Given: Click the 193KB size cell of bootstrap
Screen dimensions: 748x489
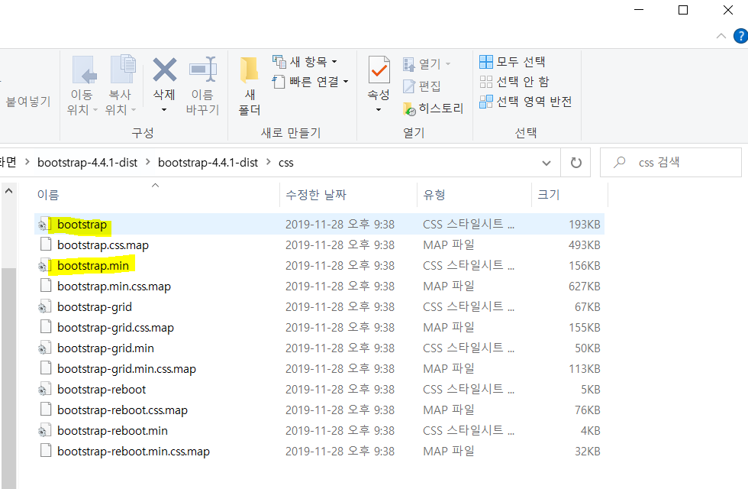Looking at the screenshot, I should [x=584, y=225].
